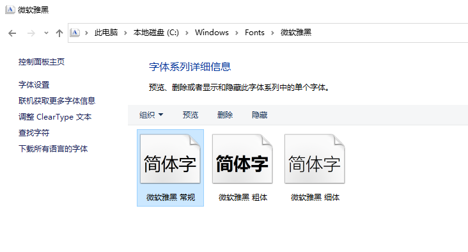Select the 微软雅黑 细体 font thumbnail
Image resolution: width=468 pixels, height=252 pixels.
[x=315, y=159]
